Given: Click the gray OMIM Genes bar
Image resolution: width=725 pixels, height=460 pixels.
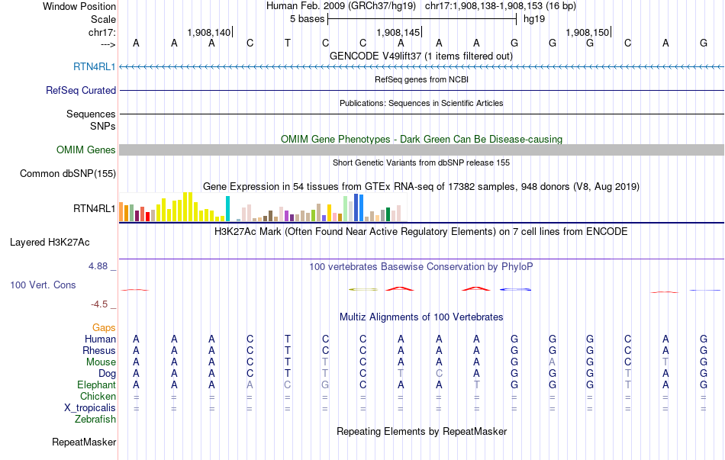Looking at the screenshot, I should coord(421,150).
